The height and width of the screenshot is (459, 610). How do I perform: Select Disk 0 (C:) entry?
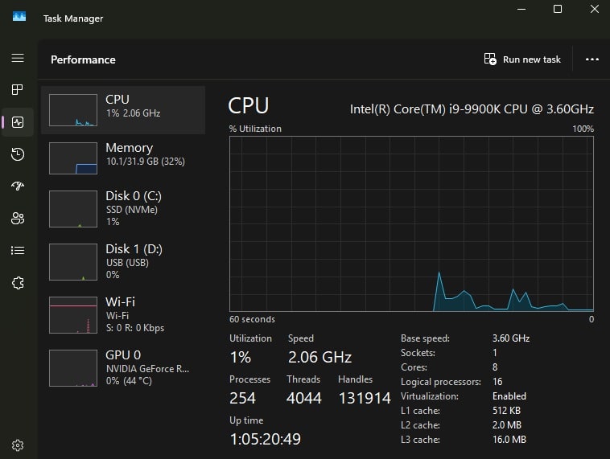tap(123, 209)
